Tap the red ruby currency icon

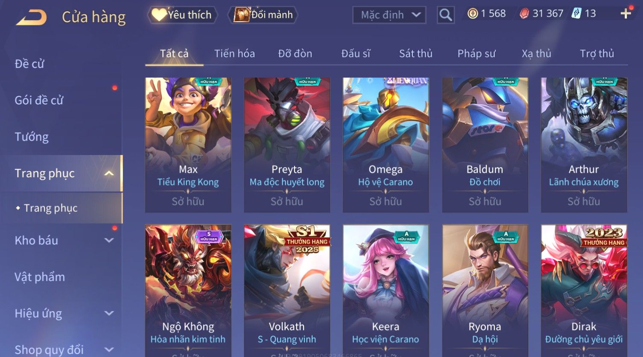coord(524,14)
